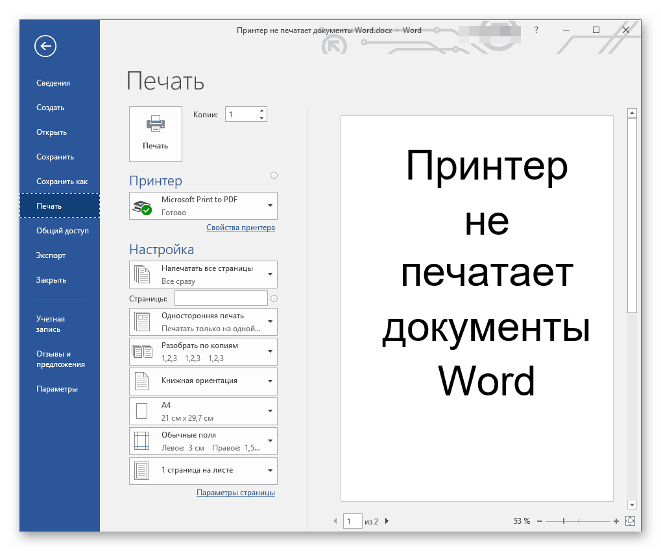This screenshot has height=551, width=661.
Task: Open the Разобрать по копиям dropdown
Action: 203,351
